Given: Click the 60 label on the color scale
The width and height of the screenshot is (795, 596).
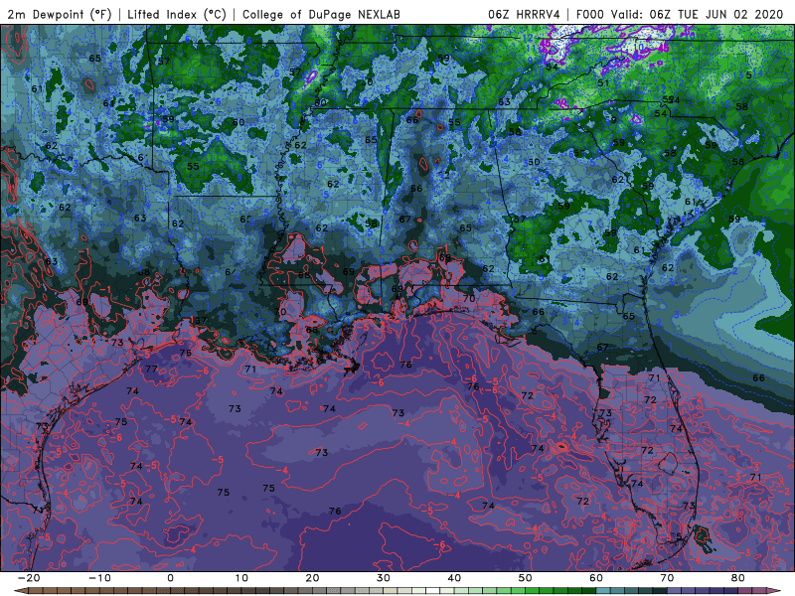Looking at the screenshot, I should pyautogui.click(x=596, y=578).
